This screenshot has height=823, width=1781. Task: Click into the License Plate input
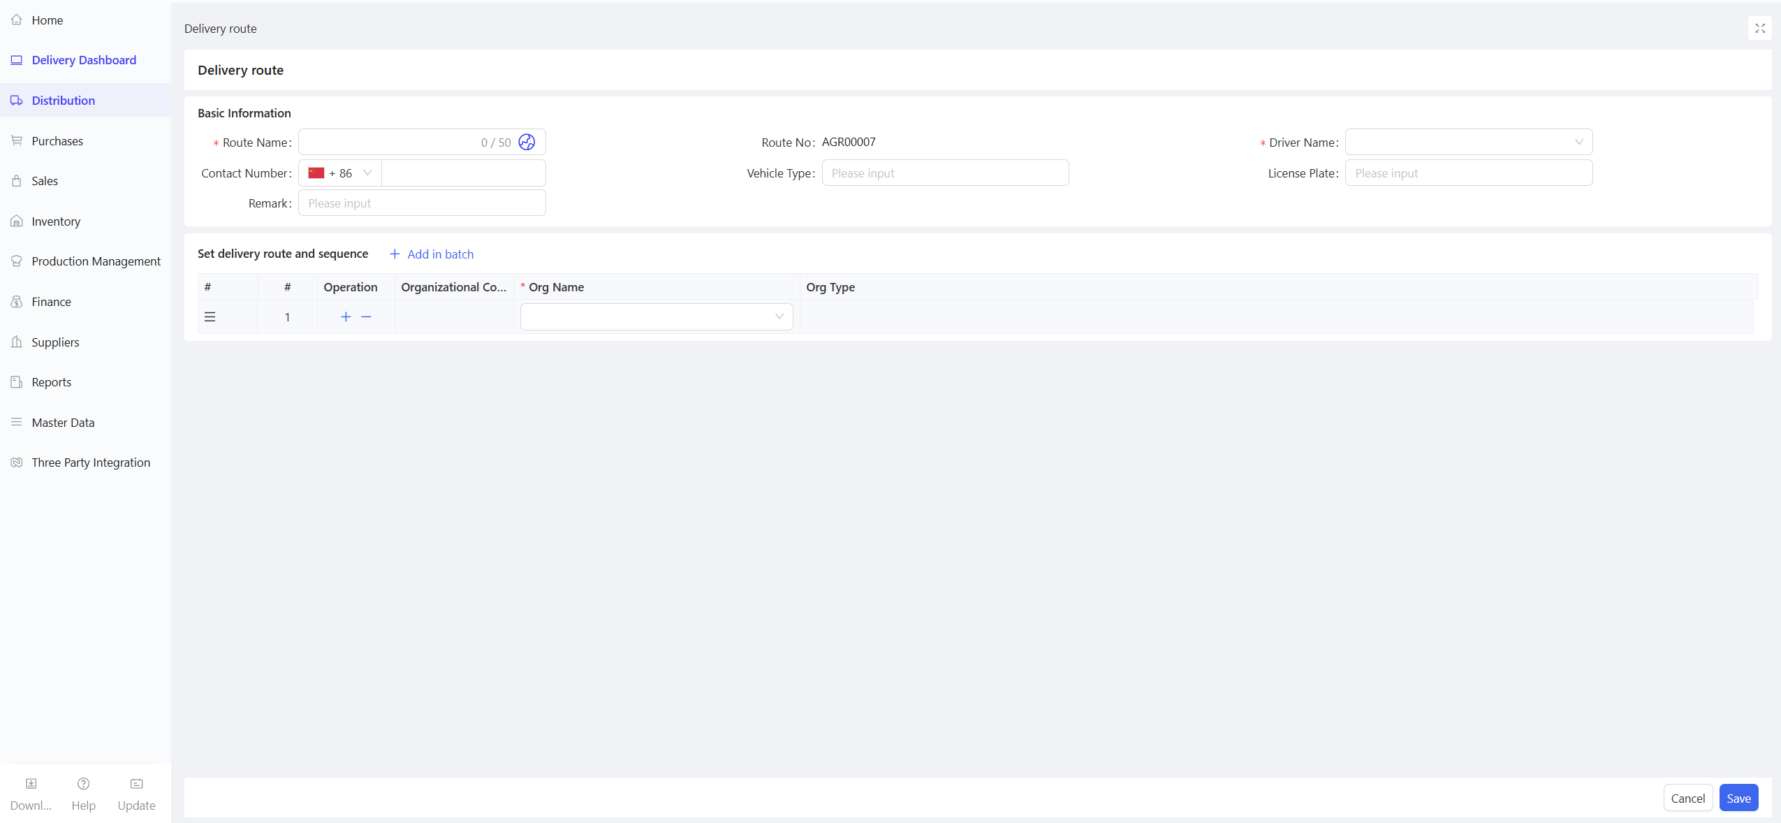click(x=1468, y=173)
